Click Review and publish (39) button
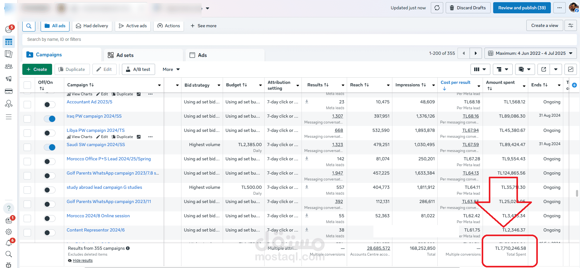 pyautogui.click(x=522, y=8)
